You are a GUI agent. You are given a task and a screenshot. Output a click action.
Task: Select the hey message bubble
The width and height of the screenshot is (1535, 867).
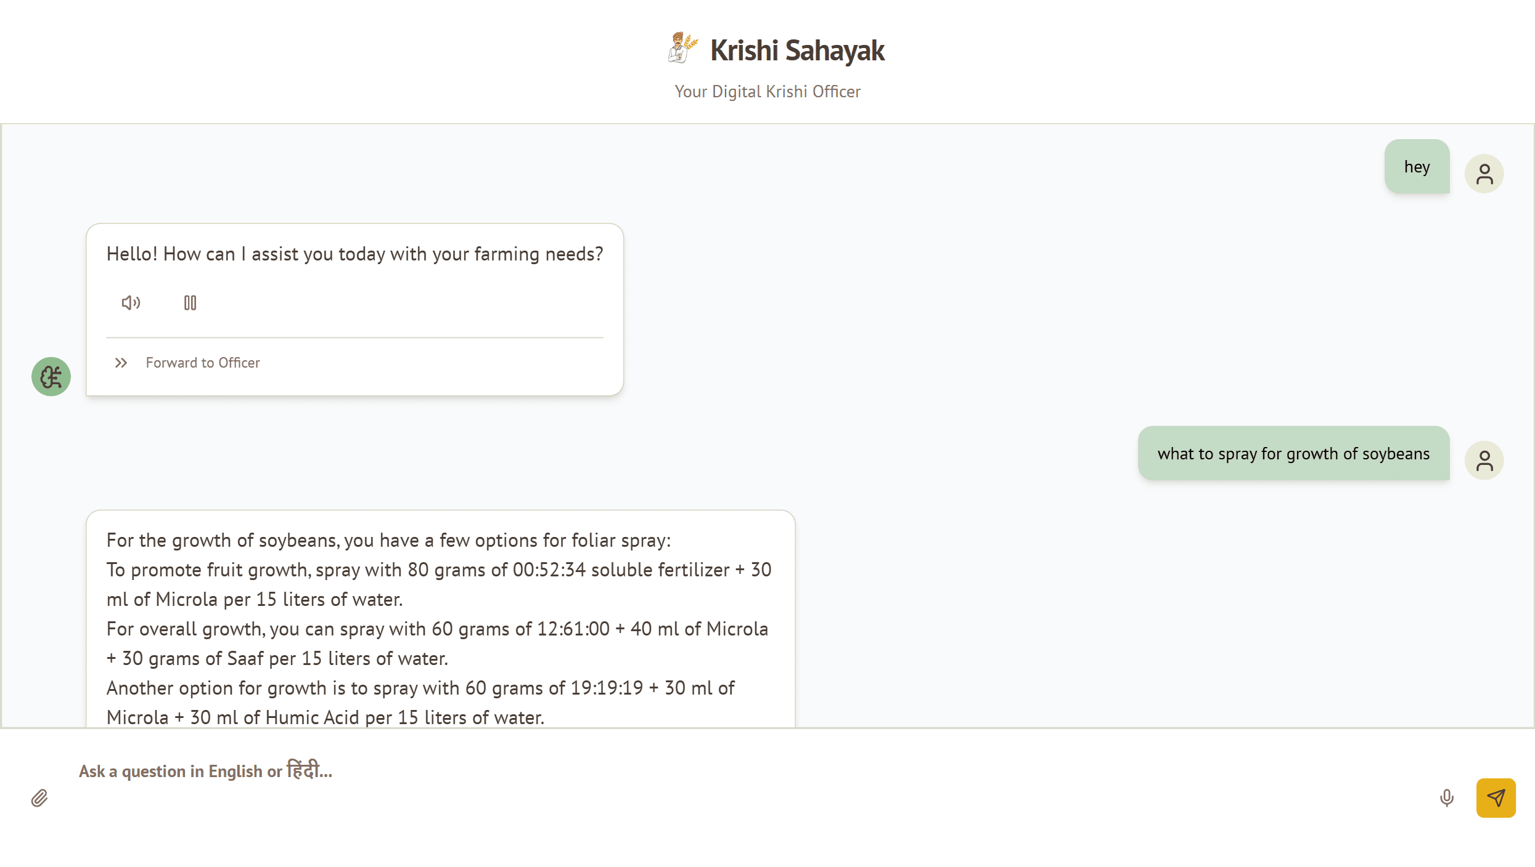(x=1417, y=166)
